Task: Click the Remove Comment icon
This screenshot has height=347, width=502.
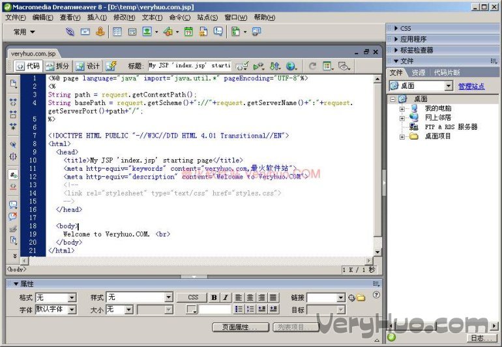Action: pos(13,217)
